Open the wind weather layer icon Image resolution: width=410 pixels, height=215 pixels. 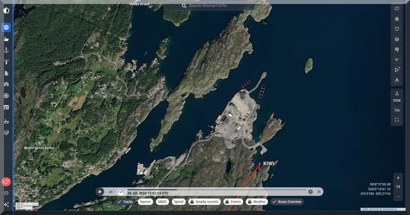tap(397, 49)
